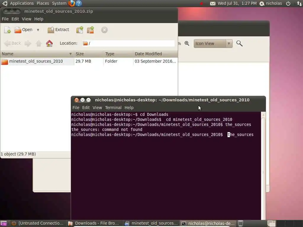Click the stop operation icon

click(x=104, y=30)
